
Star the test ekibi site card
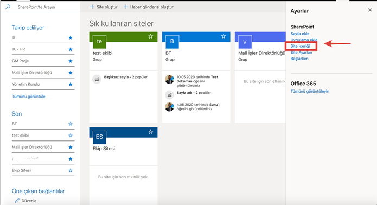[151, 36]
